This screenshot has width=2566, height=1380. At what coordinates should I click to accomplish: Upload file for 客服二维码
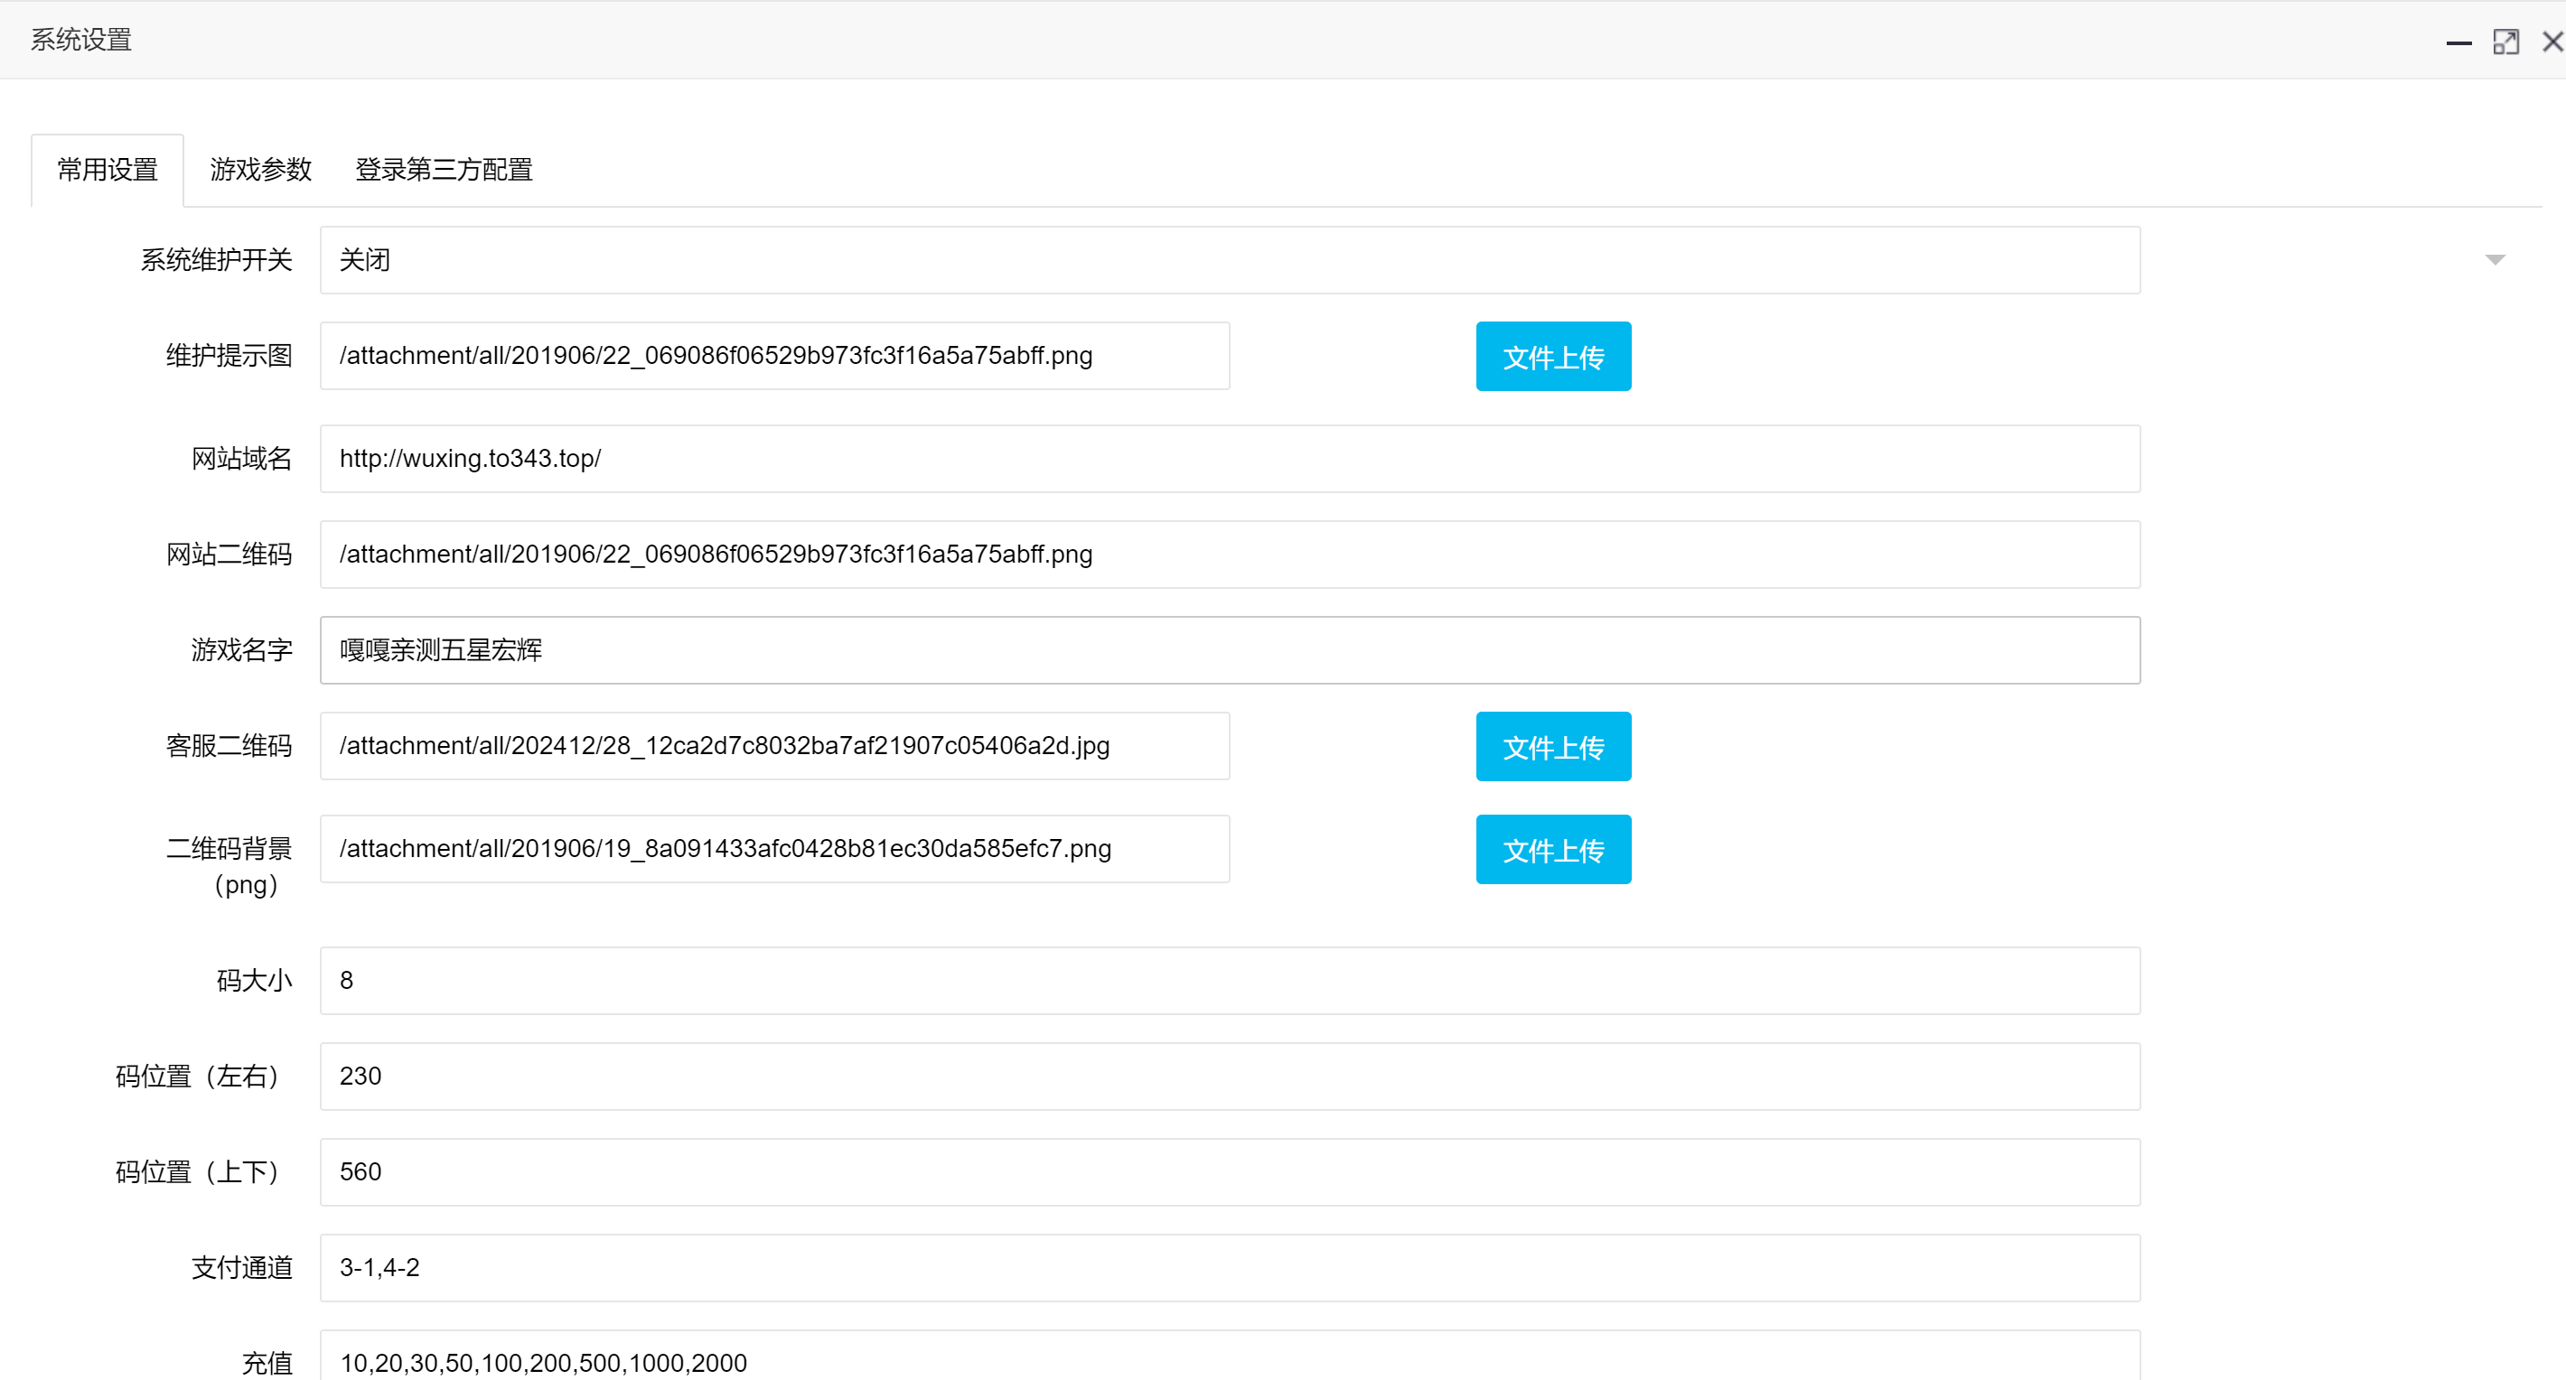point(1553,747)
